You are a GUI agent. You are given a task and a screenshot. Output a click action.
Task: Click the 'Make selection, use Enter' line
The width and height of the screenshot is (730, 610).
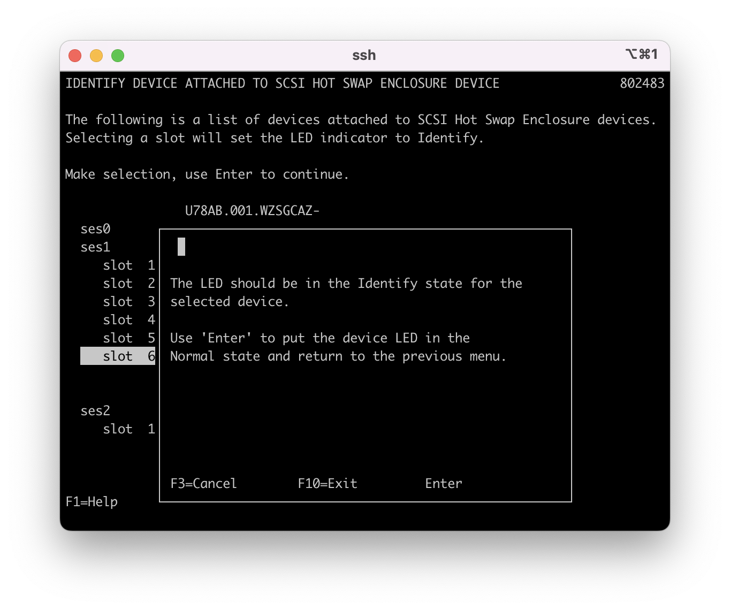[207, 174]
